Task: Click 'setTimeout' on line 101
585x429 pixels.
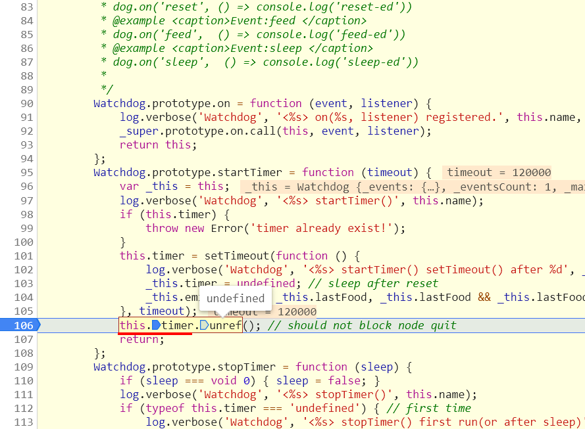Action: click(x=236, y=256)
